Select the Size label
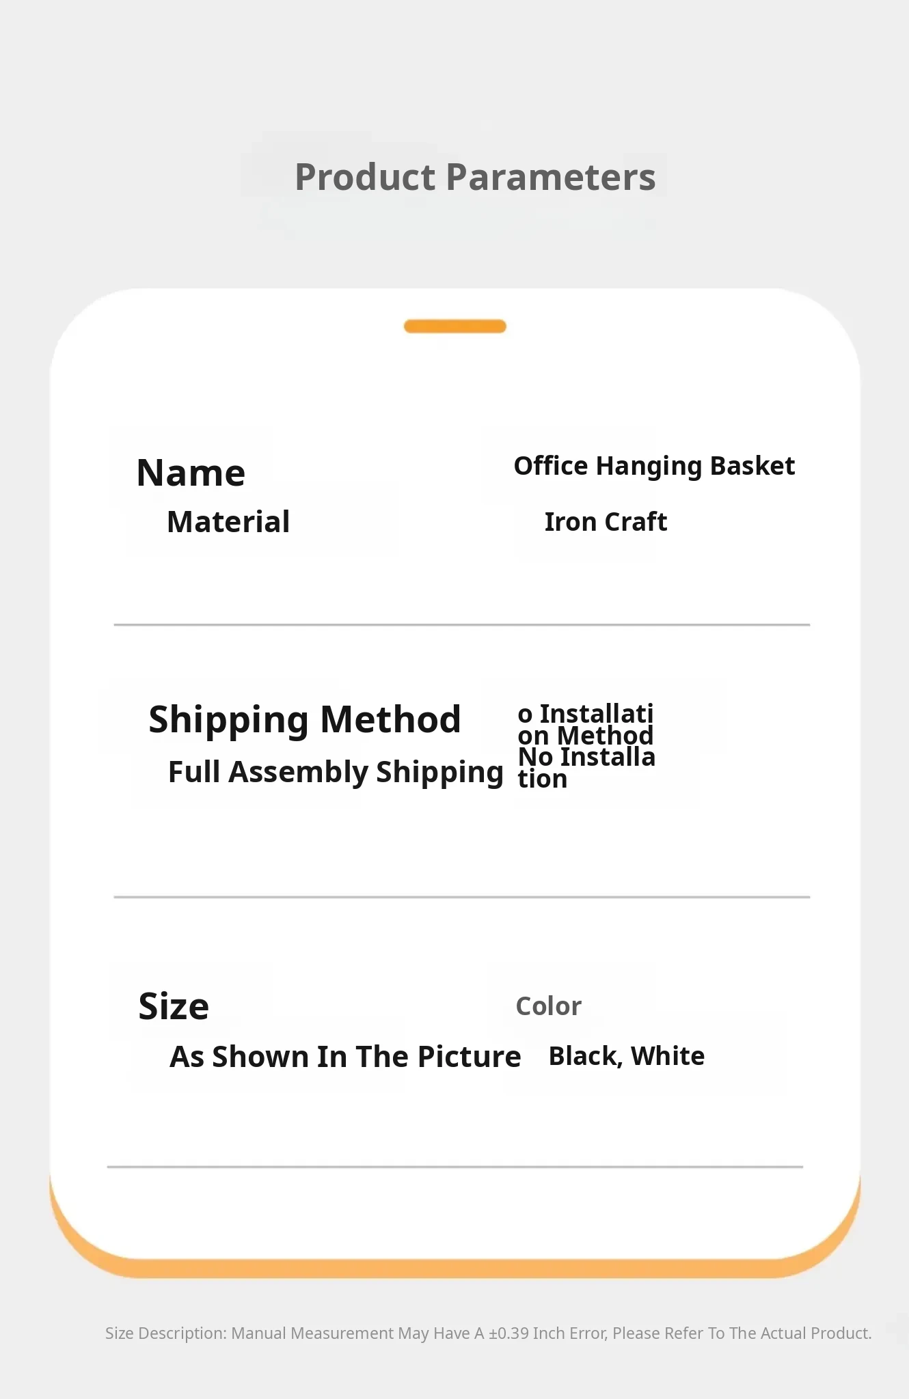This screenshot has height=1399, width=909. [174, 1006]
